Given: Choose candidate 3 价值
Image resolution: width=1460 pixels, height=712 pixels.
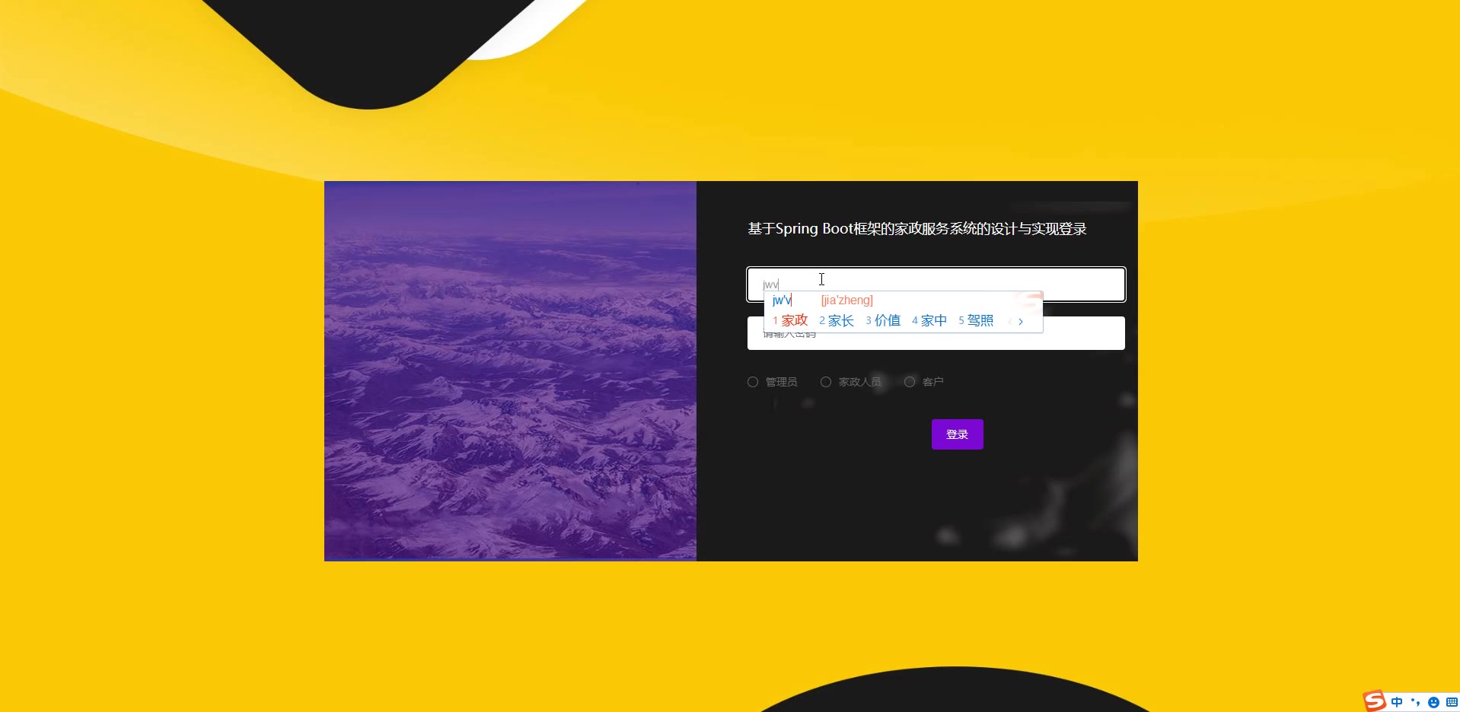Looking at the screenshot, I should pyautogui.click(x=883, y=320).
